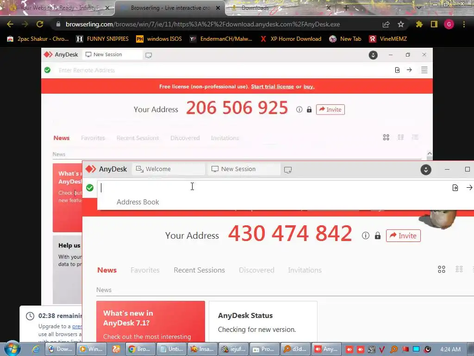
Task: Click the info icon next to 206 506 925
Action: (299, 109)
